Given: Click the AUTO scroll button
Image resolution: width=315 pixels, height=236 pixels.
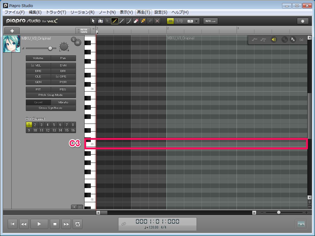Looking at the screenshot, I should pos(210,21).
